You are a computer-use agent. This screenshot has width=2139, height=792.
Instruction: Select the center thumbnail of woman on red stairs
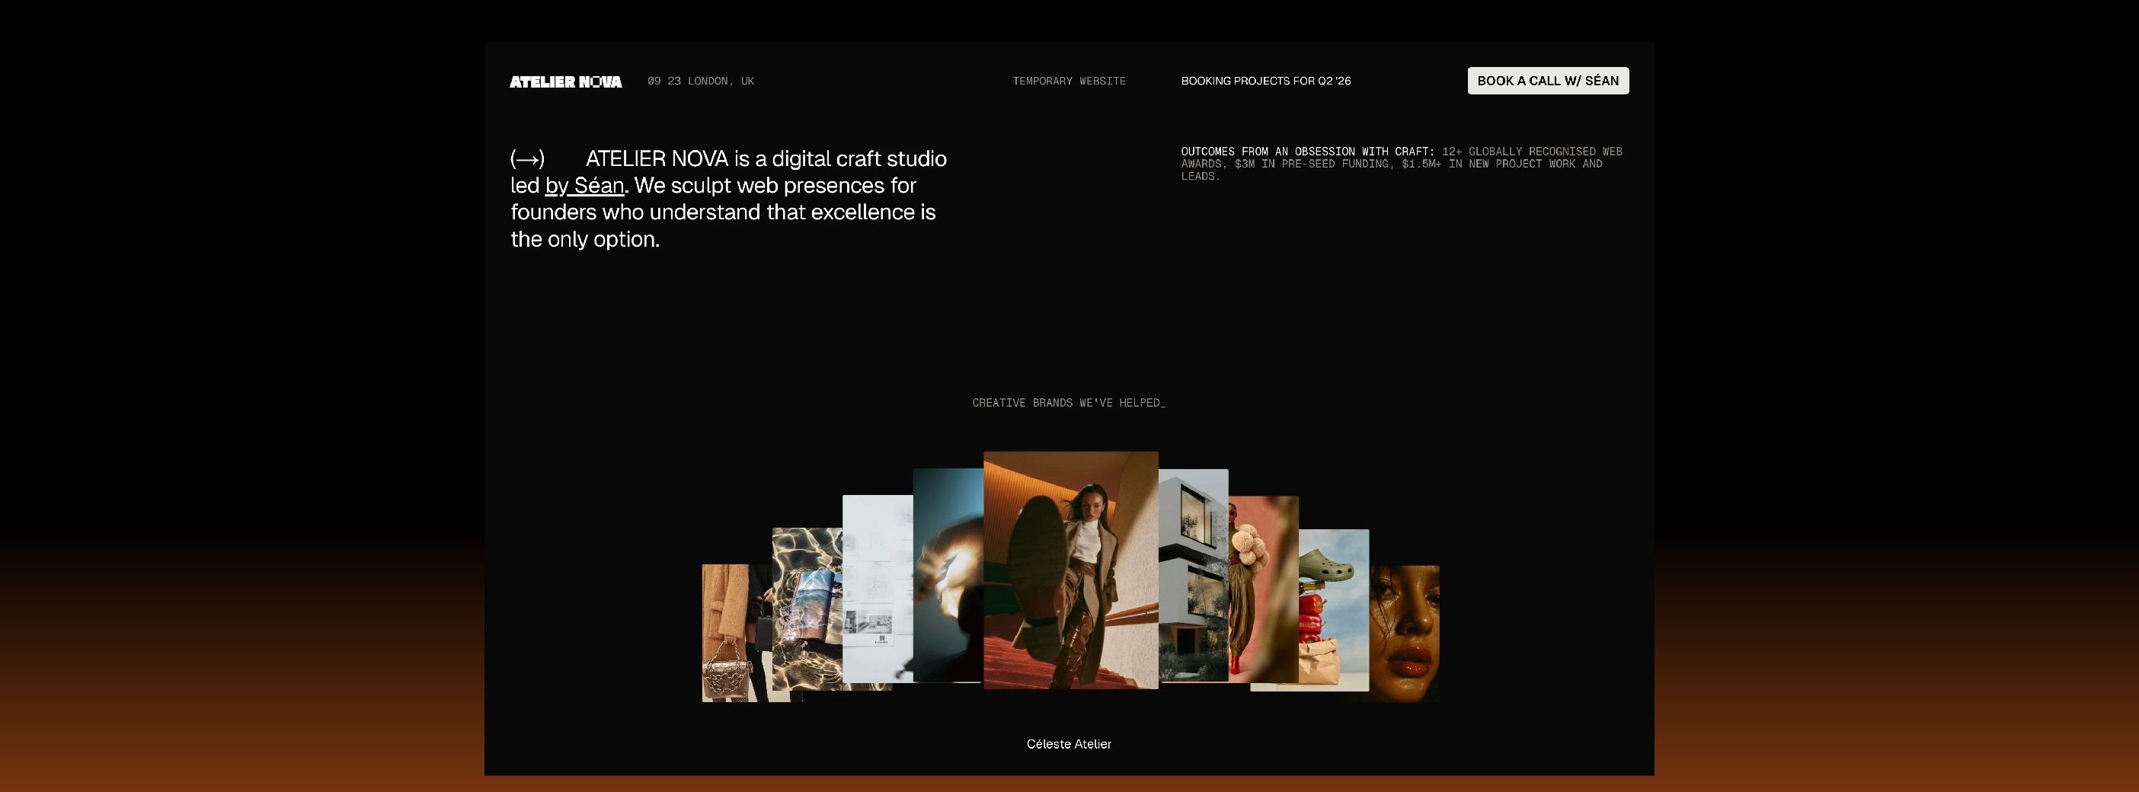point(1070,570)
